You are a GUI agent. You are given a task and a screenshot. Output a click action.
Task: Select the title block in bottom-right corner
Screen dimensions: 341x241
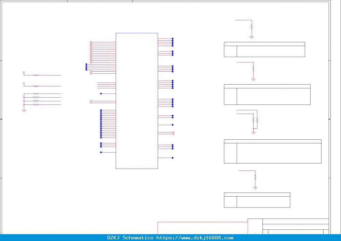click(288, 226)
